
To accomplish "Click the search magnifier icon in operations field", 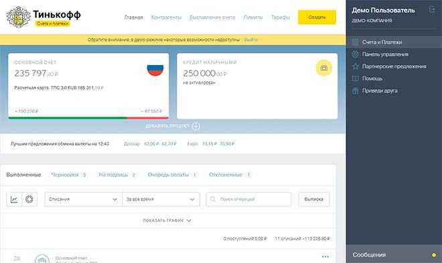I will (x=213, y=199).
